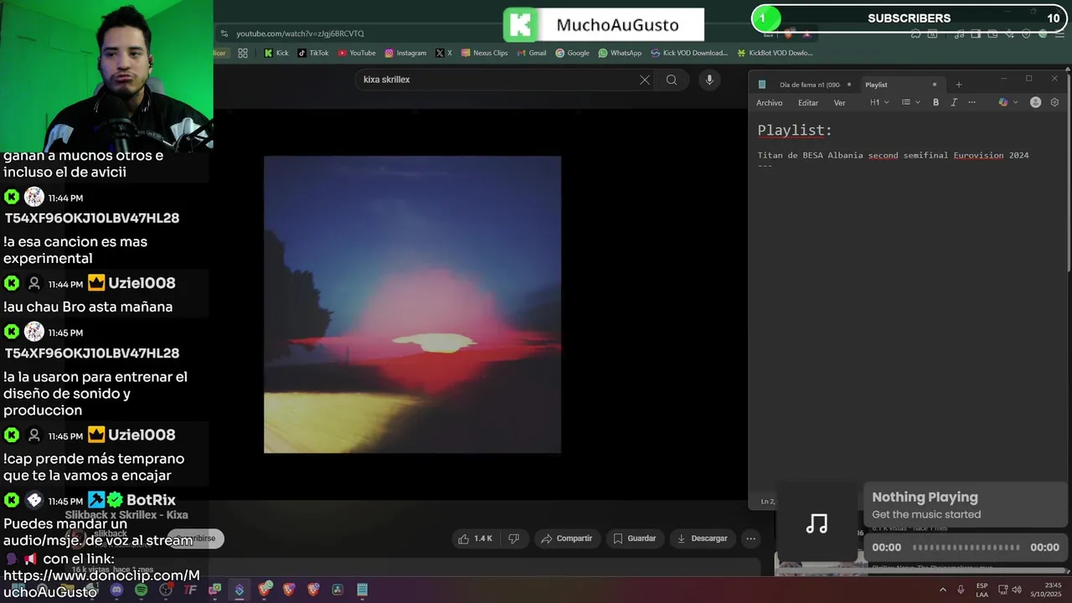This screenshot has height=603, width=1072.
Task: Open the volume tray icon
Action: (1018, 590)
